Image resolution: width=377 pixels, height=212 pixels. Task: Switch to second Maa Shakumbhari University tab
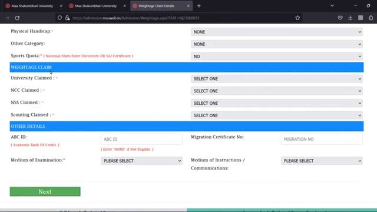[95, 6]
